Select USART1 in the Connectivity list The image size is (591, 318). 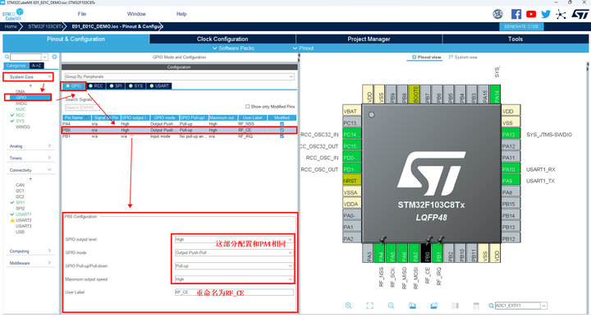(x=23, y=214)
